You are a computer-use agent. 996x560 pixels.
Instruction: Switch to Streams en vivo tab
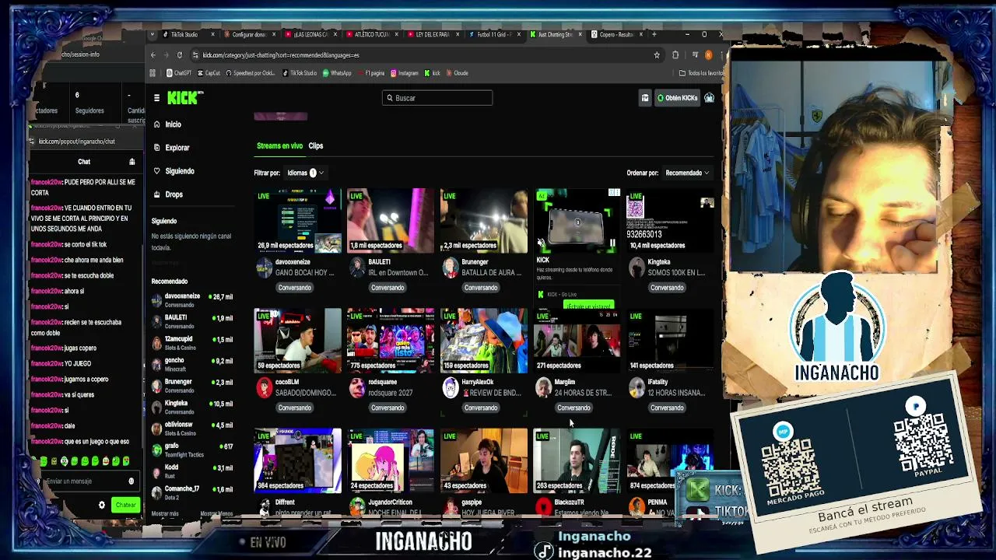pos(279,146)
